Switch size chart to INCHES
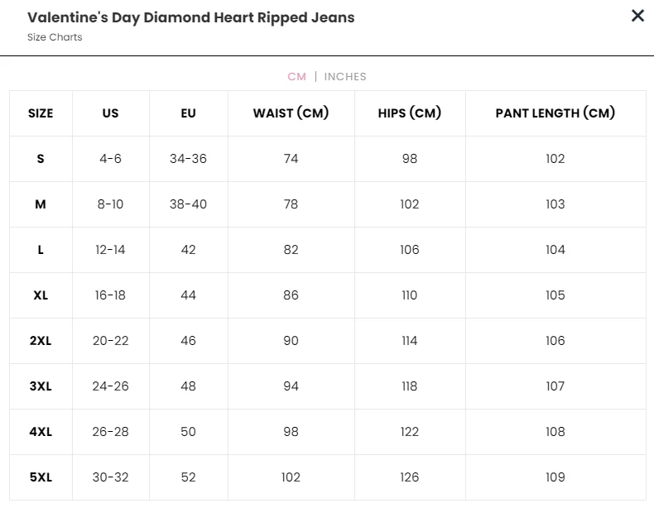 [x=345, y=77]
